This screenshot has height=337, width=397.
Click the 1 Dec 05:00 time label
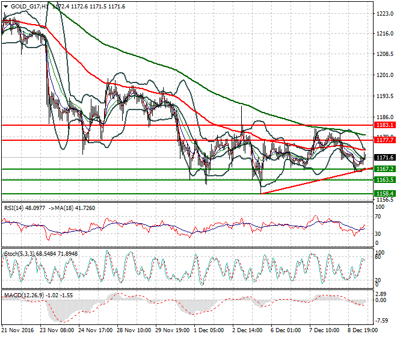coord(209,330)
